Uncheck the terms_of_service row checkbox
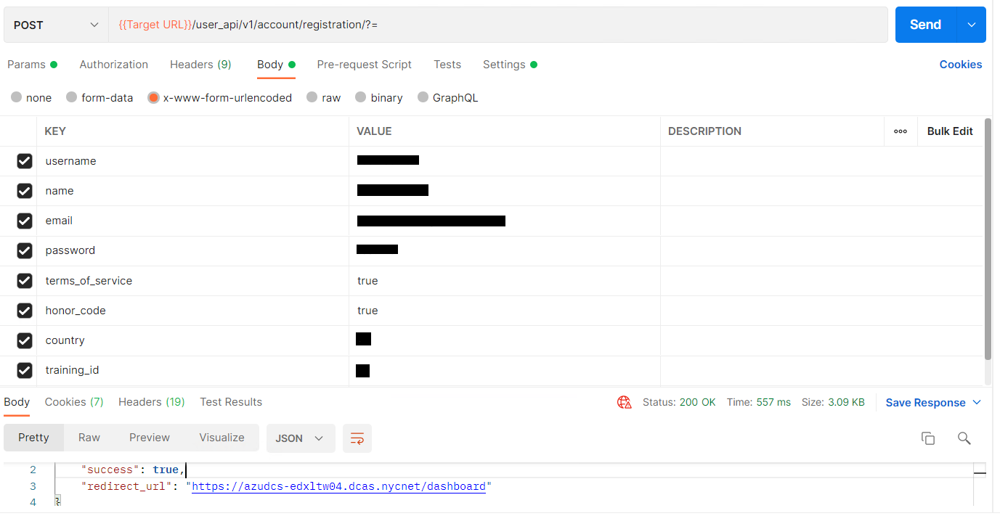The width and height of the screenshot is (1000, 516). click(x=25, y=281)
